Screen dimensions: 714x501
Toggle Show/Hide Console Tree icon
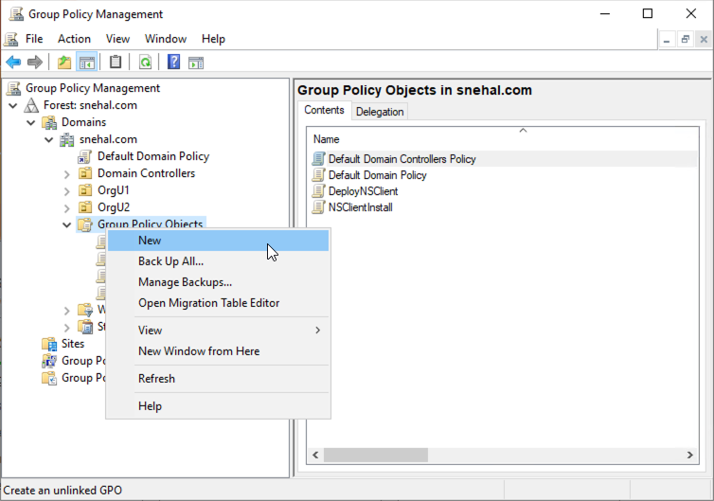[x=86, y=63]
